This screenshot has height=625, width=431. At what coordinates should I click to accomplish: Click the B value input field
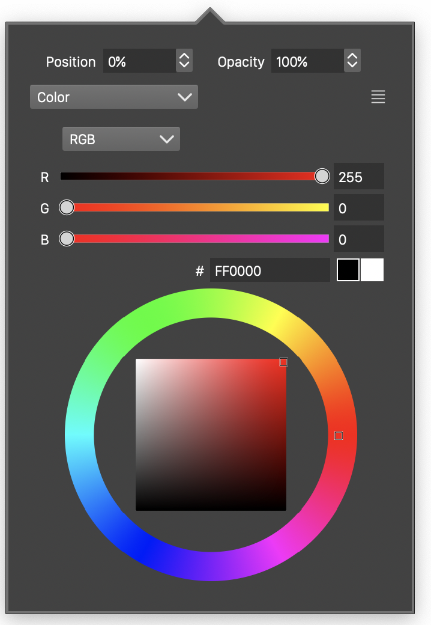358,239
